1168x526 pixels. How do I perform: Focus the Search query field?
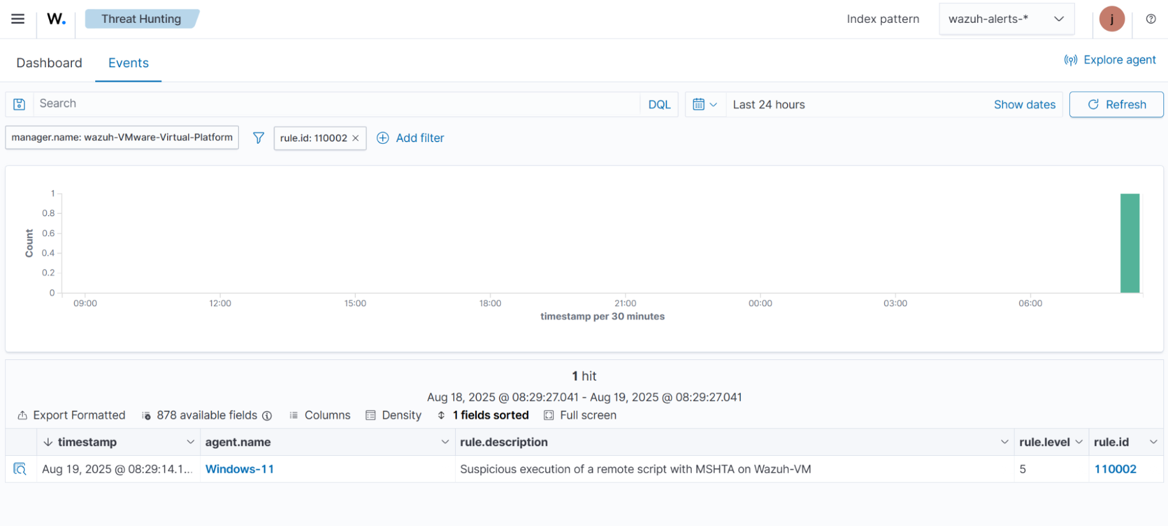point(337,104)
